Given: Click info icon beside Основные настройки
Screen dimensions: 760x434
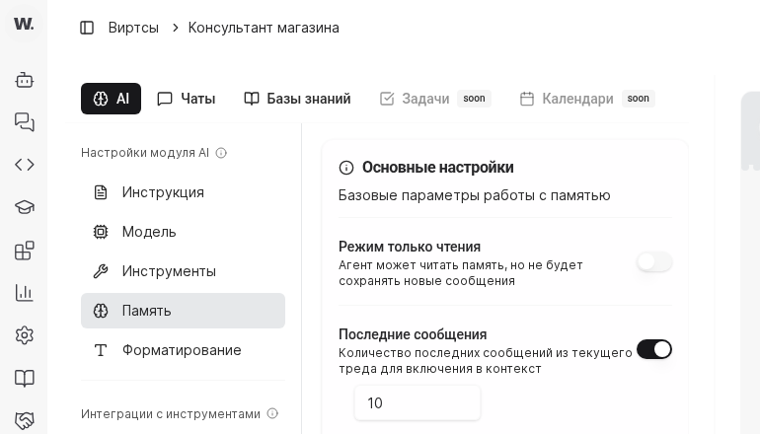Looking at the screenshot, I should (346, 168).
